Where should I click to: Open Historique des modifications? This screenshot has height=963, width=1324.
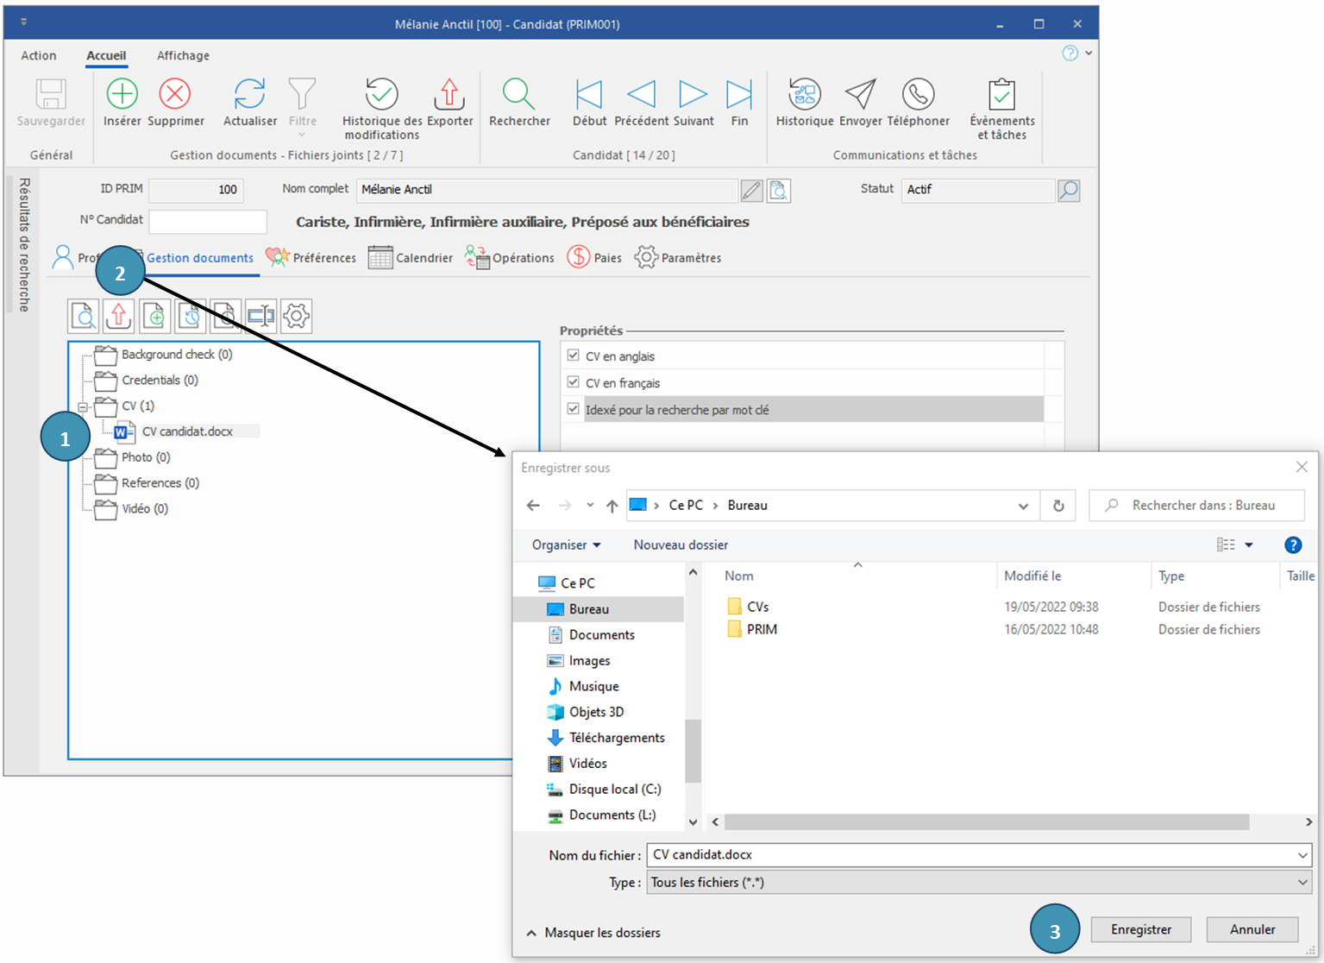coord(381,94)
